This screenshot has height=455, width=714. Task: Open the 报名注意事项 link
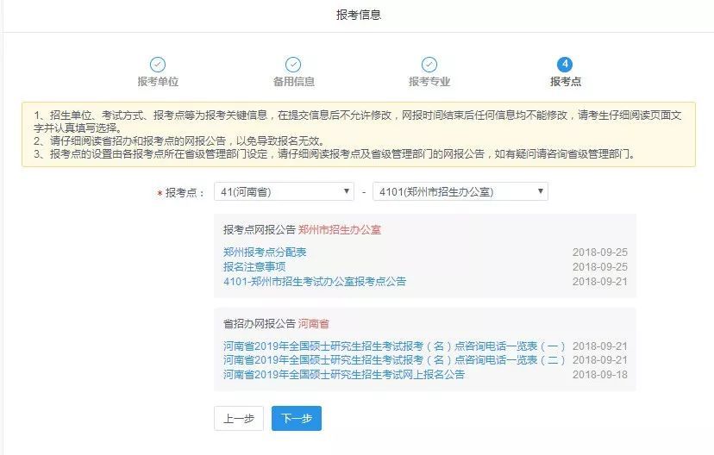[x=254, y=267]
